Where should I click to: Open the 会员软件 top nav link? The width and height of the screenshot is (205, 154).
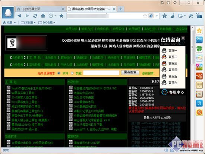[119, 29]
